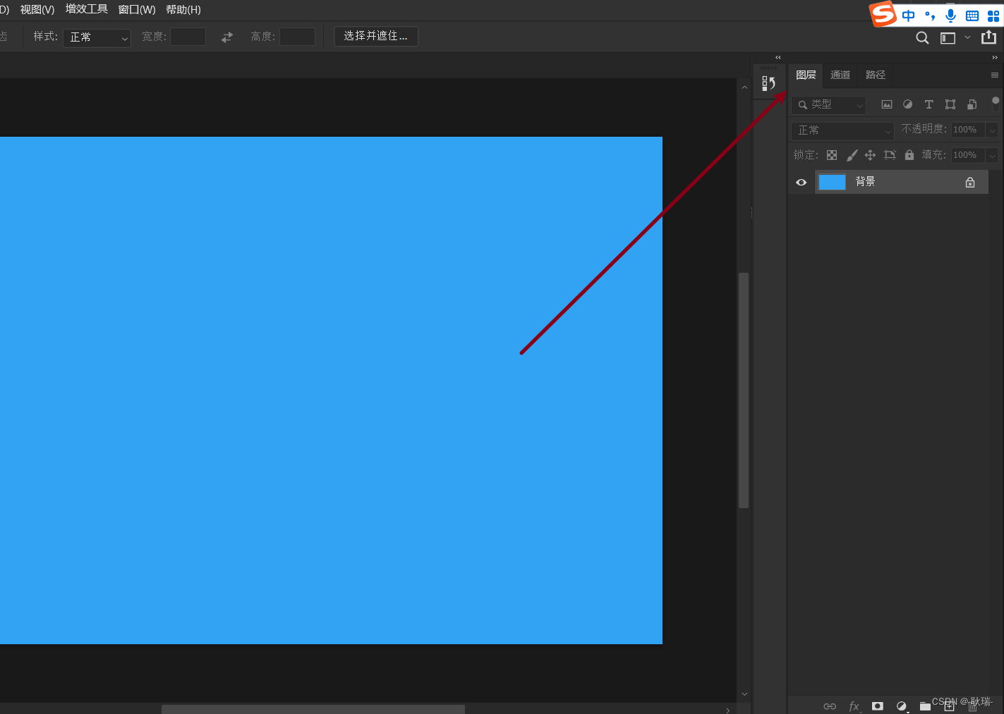Toggle the layer filtering switch

(996, 104)
